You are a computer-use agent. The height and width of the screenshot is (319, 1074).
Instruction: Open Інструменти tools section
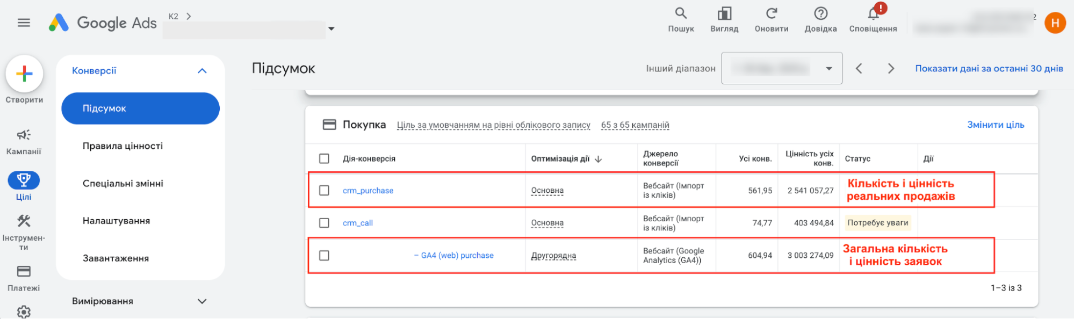[24, 232]
